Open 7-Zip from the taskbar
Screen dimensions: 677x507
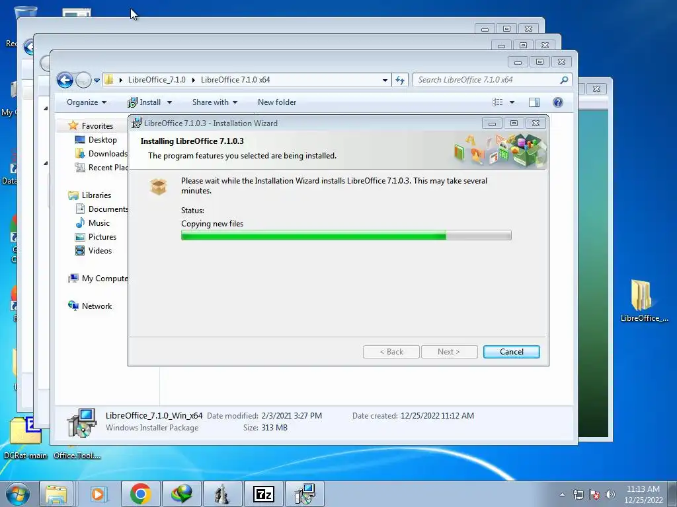[x=263, y=494]
